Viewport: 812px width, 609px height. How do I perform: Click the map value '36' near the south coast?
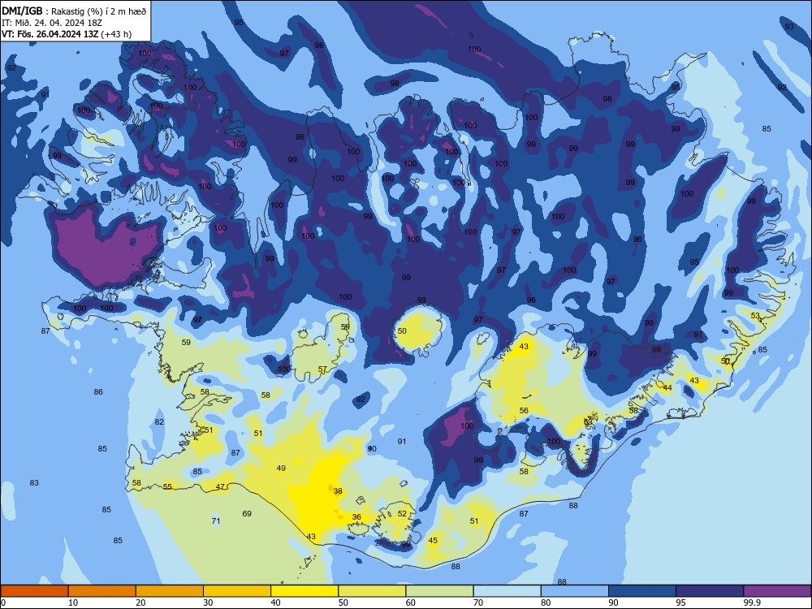point(356,516)
